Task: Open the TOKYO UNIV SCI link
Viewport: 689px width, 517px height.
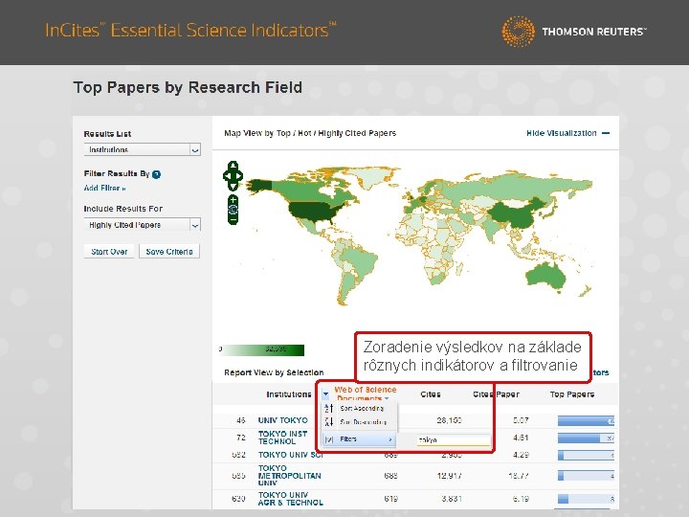Action: click(x=291, y=455)
